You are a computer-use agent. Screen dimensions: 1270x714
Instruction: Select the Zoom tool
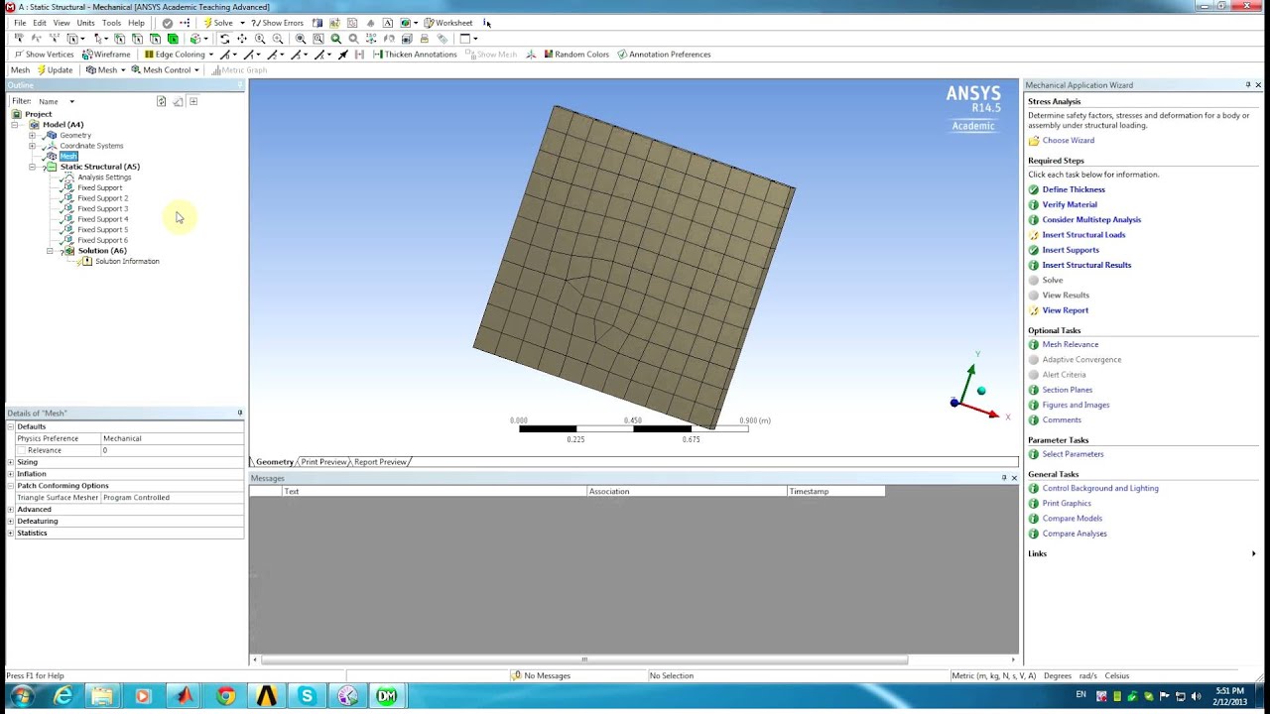coord(260,39)
